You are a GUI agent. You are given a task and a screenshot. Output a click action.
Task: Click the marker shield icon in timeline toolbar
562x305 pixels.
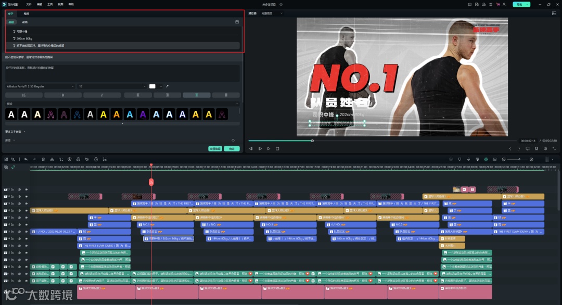(460, 159)
